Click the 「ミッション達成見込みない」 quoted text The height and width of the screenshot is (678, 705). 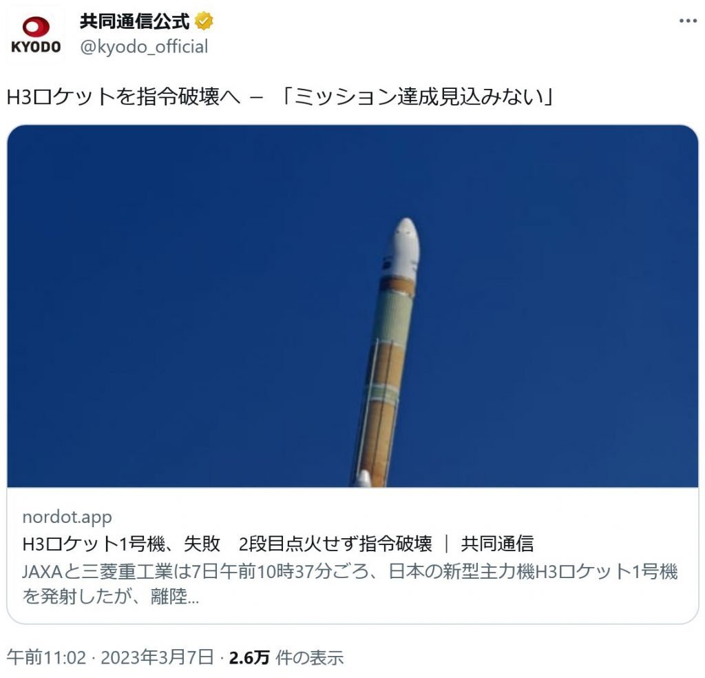pos(417,96)
